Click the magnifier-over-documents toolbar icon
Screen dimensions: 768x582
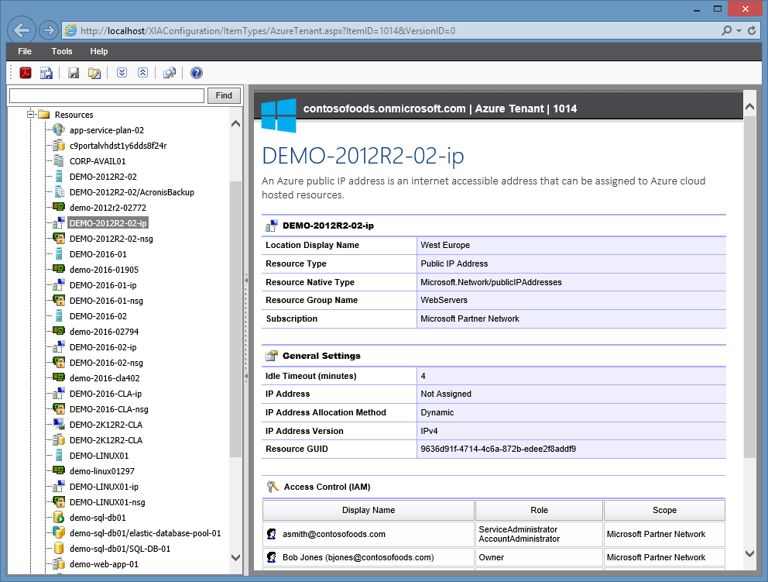pos(170,73)
